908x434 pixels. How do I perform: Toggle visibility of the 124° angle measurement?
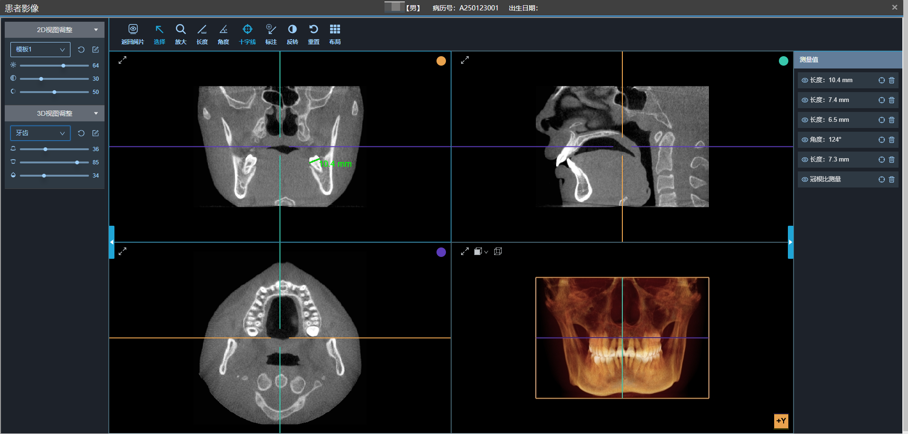click(x=804, y=140)
